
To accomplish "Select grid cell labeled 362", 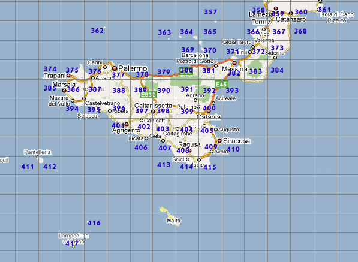I will 97,31.
